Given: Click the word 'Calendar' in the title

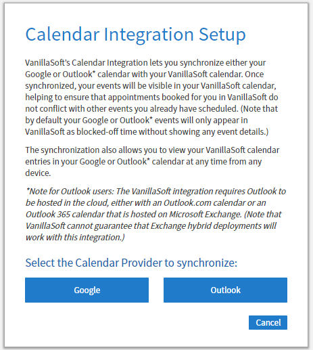Looking at the screenshot, I should 62,35.
